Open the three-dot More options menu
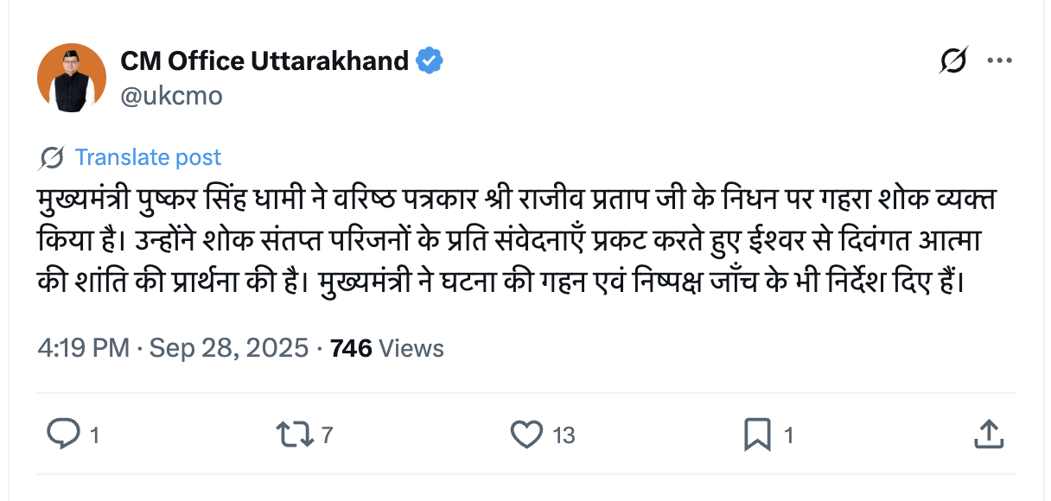The width and height of the screenshot is (1051, 501). [999, 61]
